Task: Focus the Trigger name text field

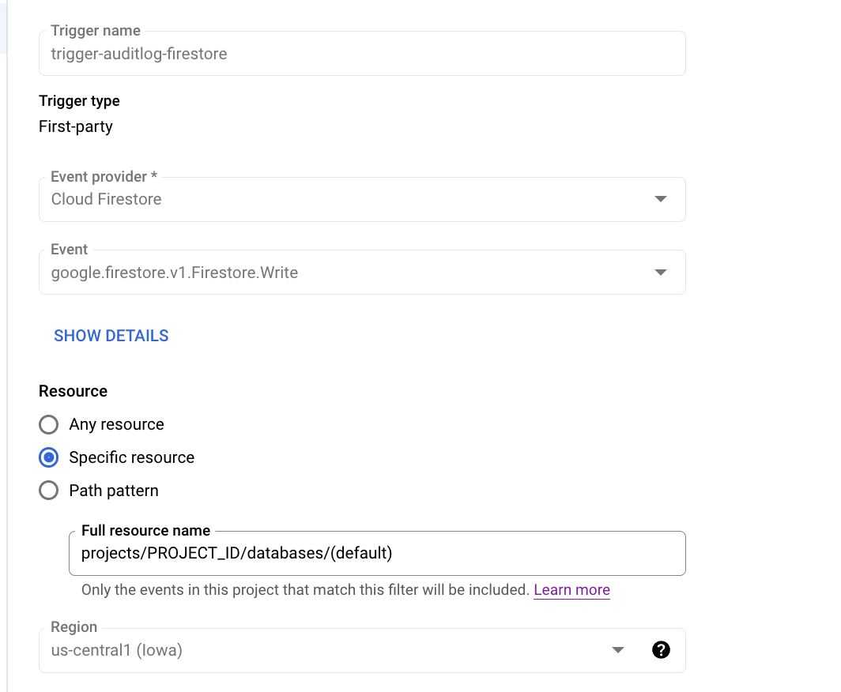Action: point(361,54)
